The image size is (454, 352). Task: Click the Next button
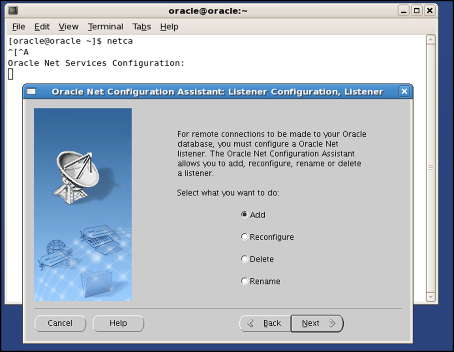pos(317,323)
